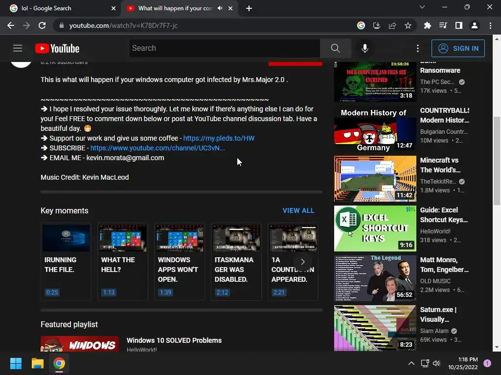Open 'Matt Monro, Tom, Engelbert' video thumbnail

[x=375, y=278]
